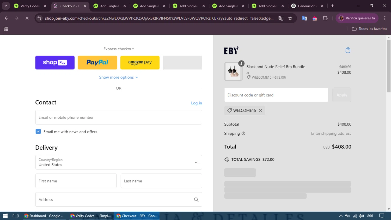This screenshot has height=220, width=391.
Task: Open the apps grid in bookmarks bar
Action: pos(6,29)
